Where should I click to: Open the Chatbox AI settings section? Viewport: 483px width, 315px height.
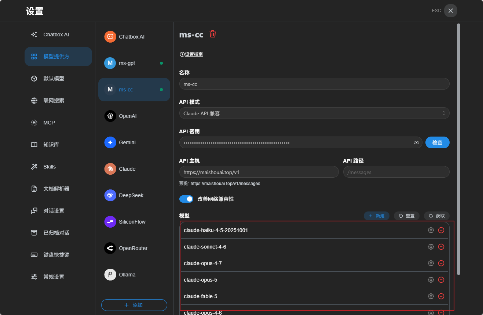[x=58, y=35]
